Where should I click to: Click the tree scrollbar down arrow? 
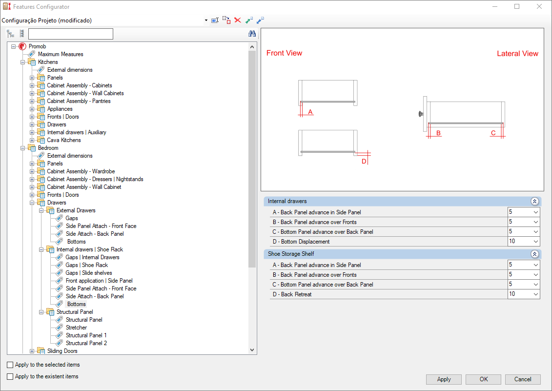252,350
